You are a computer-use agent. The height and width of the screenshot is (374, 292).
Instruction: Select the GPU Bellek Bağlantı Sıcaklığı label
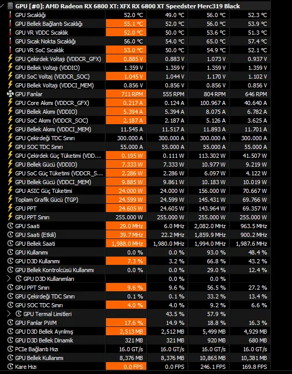point(49,24)
